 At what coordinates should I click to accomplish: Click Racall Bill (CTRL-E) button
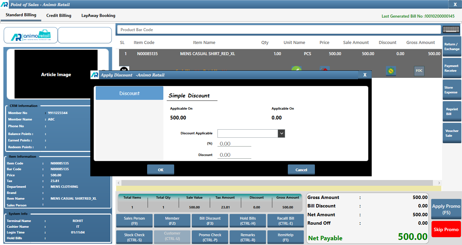(286, 221)
